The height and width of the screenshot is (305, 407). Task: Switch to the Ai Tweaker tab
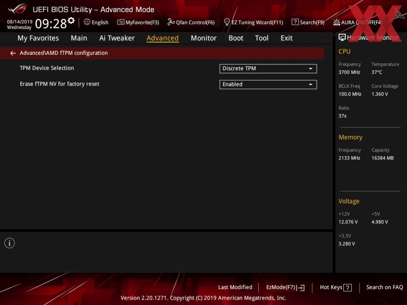coord(117,38)
